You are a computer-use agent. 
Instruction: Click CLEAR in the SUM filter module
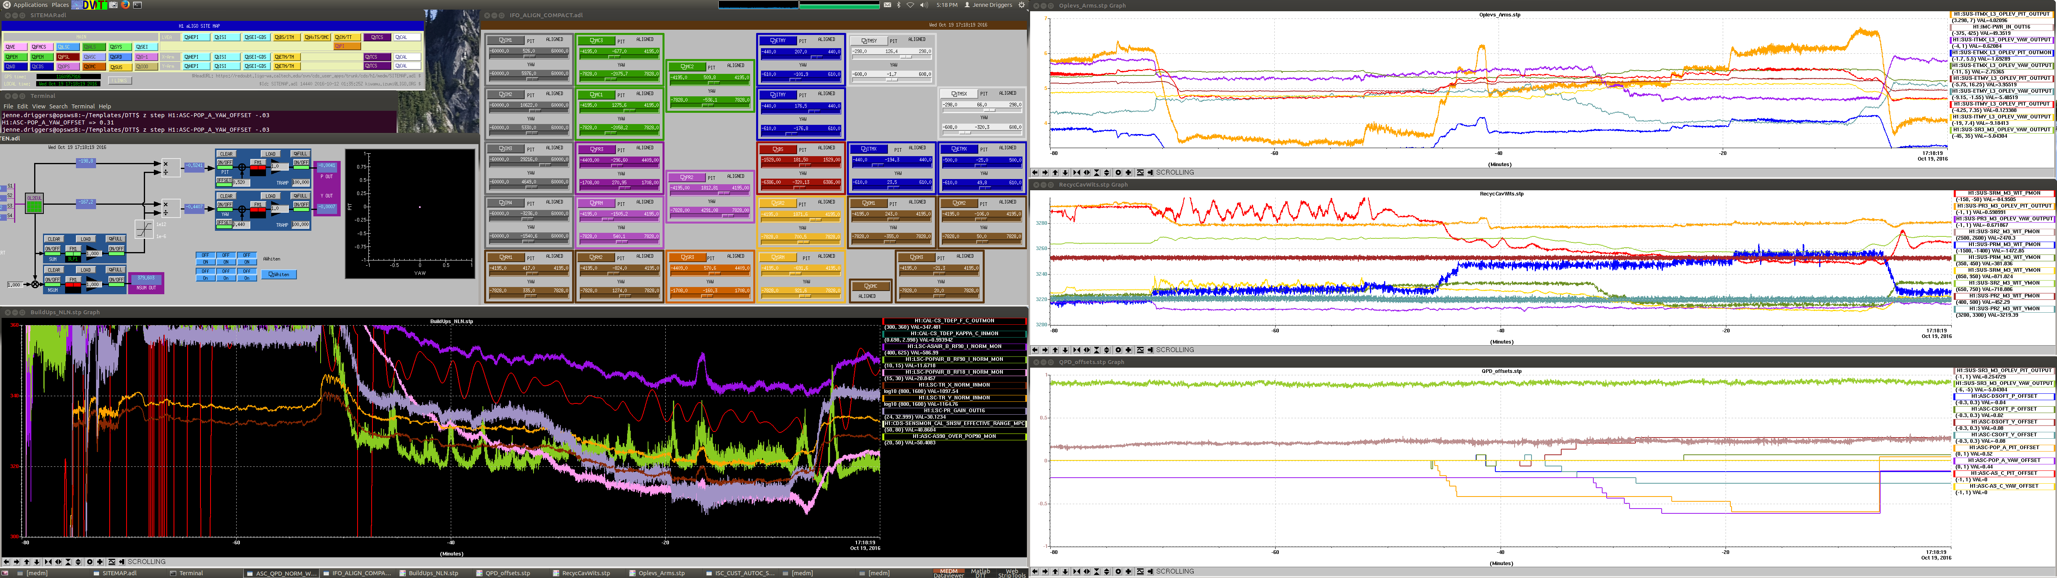(x=54, y=239)
